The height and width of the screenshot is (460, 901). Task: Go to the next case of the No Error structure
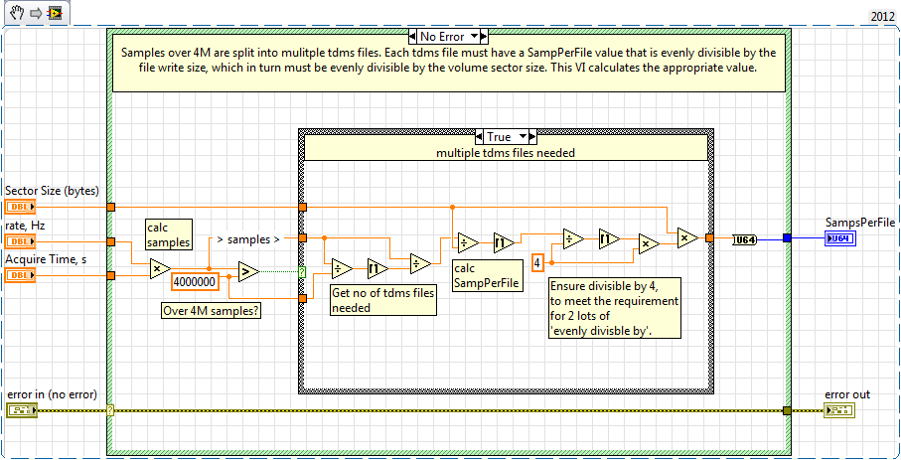485,37
